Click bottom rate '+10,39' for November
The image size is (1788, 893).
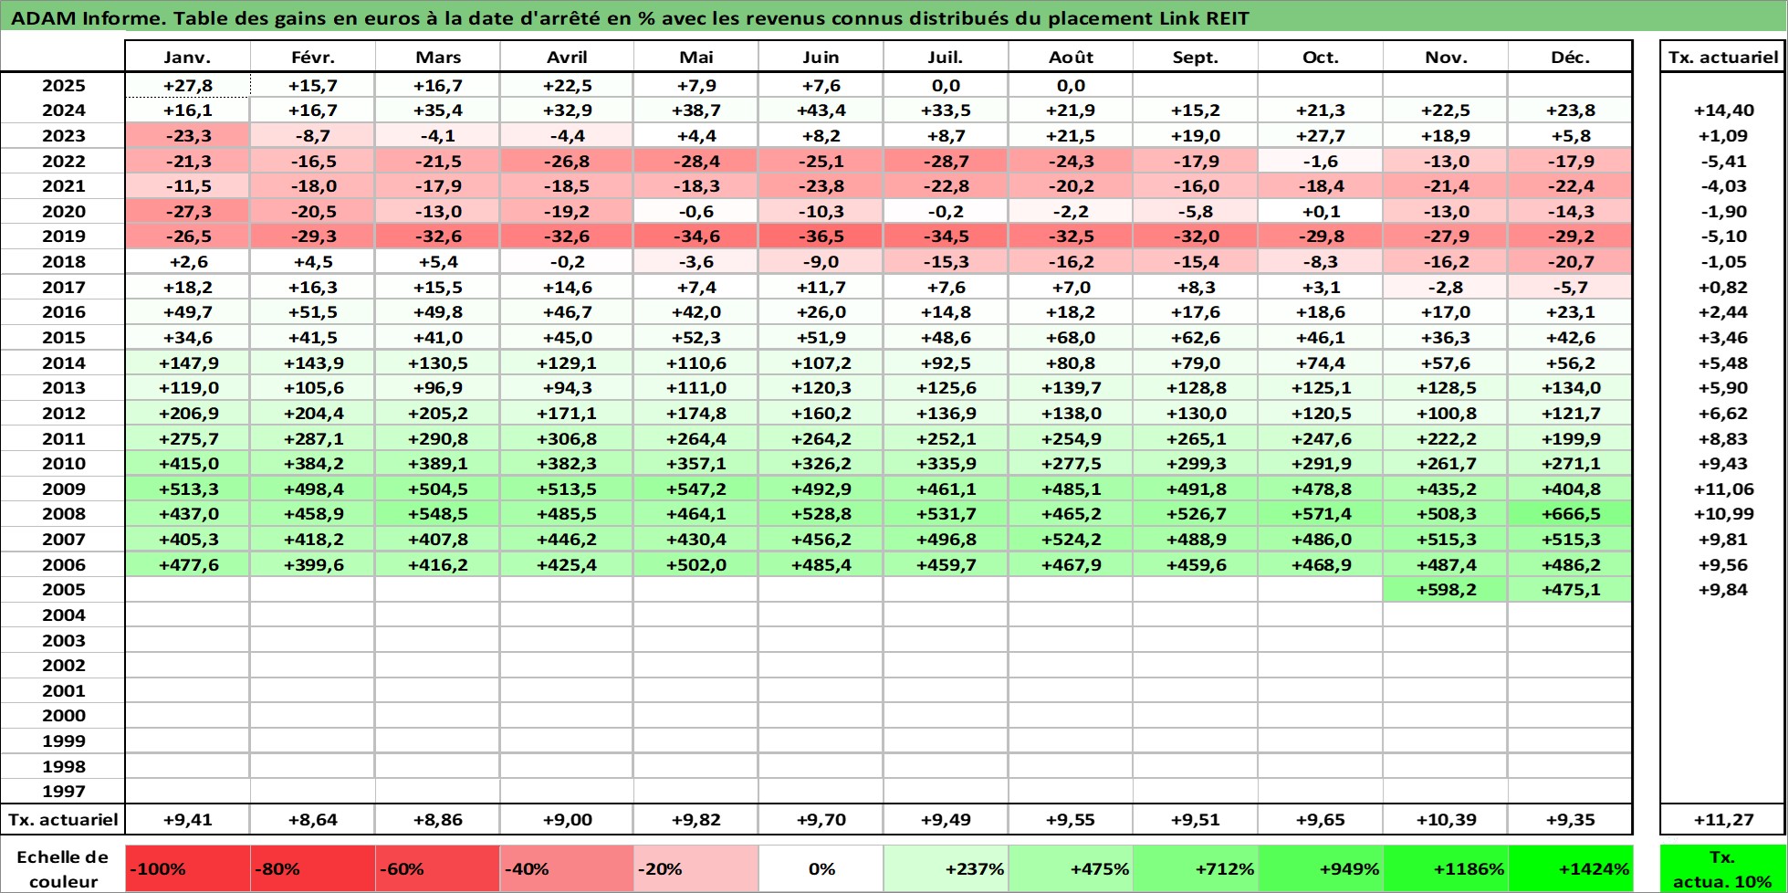tap(1446, 819)
